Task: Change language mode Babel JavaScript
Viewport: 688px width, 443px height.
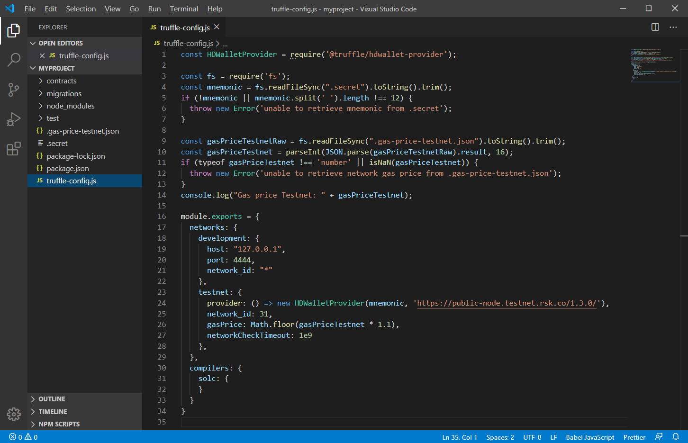Action: click(590, 437)
